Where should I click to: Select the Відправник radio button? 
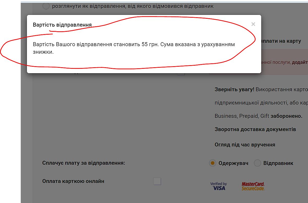click(257, 163)
